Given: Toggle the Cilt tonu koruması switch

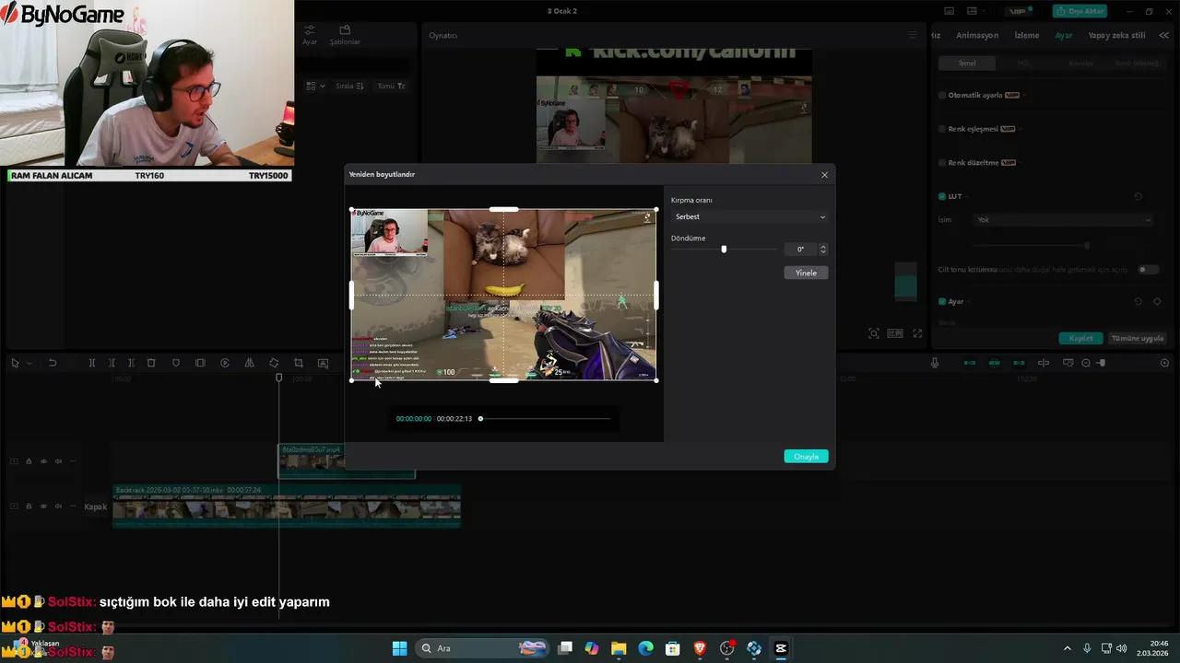Looking at the screenshot, I should pos(1148,270).
